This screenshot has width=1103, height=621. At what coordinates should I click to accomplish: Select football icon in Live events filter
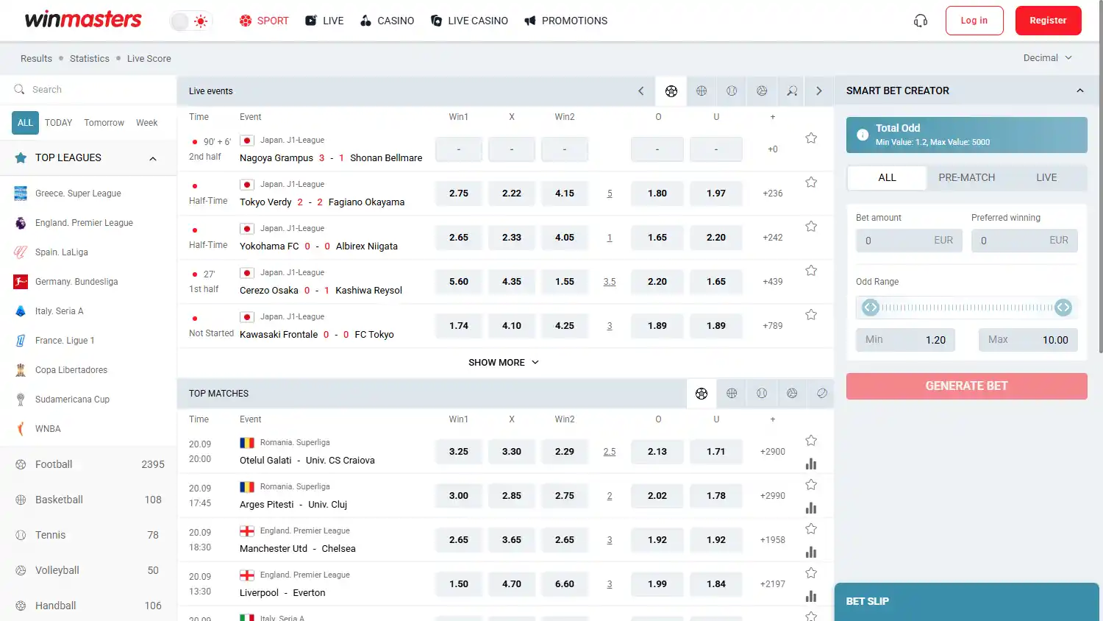pos(671,91)
